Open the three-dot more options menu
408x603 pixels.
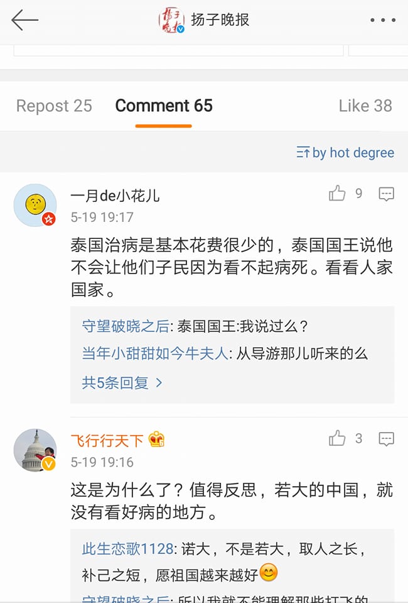tap(382, 21)
